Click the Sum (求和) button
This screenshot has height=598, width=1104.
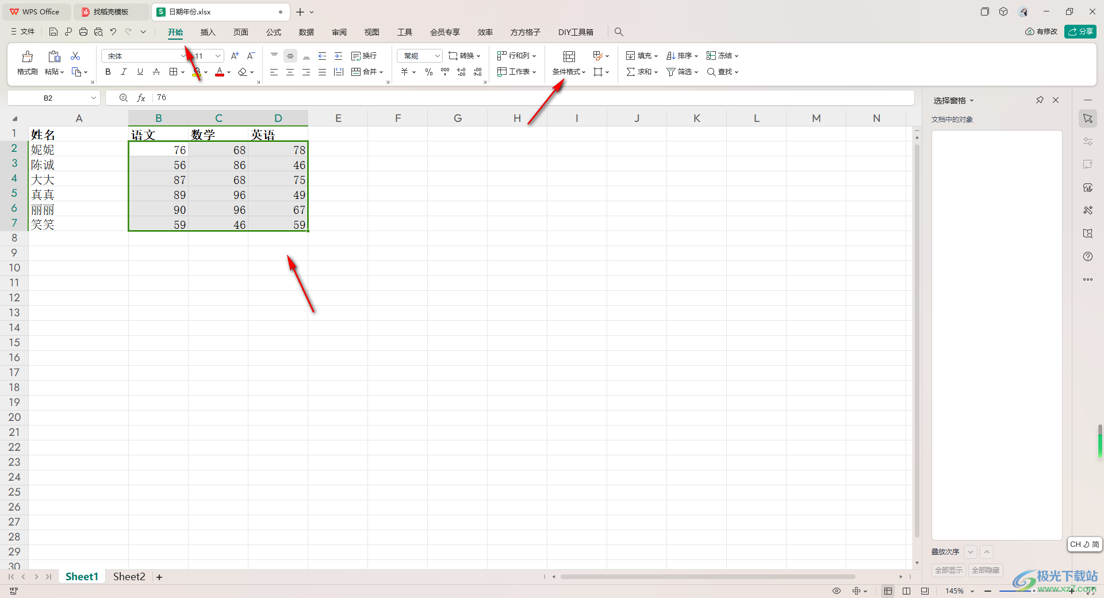[x=642, y=72]
